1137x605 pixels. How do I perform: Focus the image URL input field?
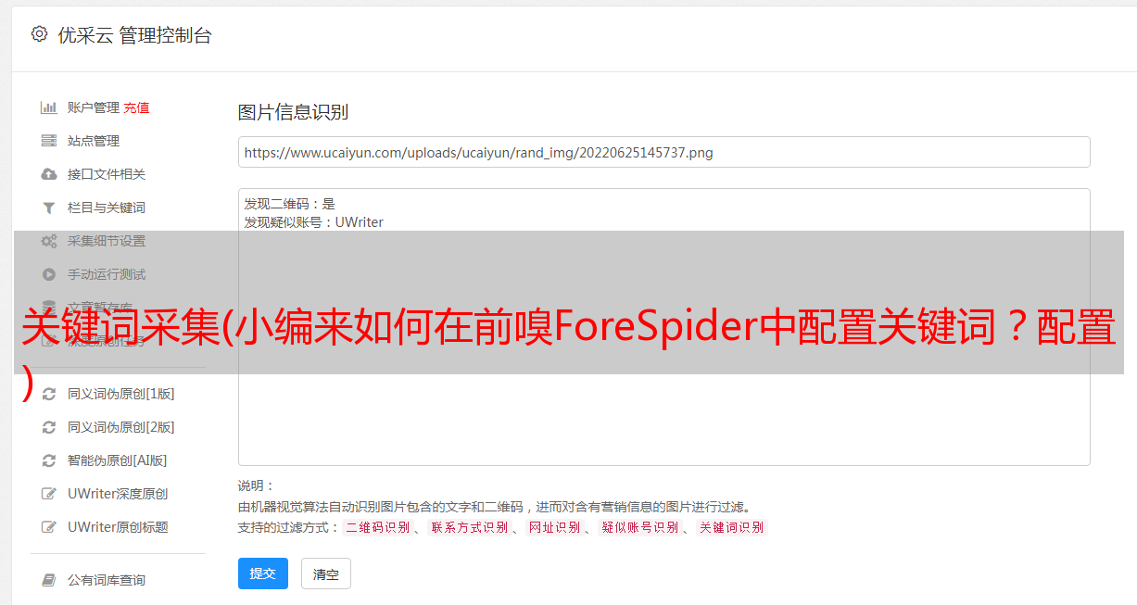[x=663, y=152]
